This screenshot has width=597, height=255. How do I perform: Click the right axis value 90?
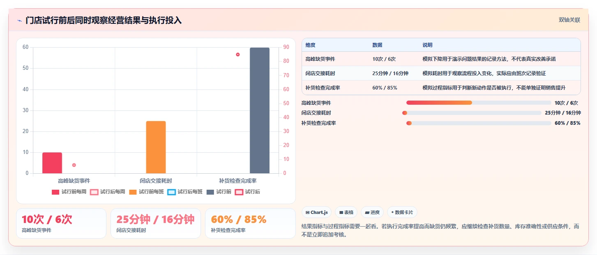pos(286,47)
